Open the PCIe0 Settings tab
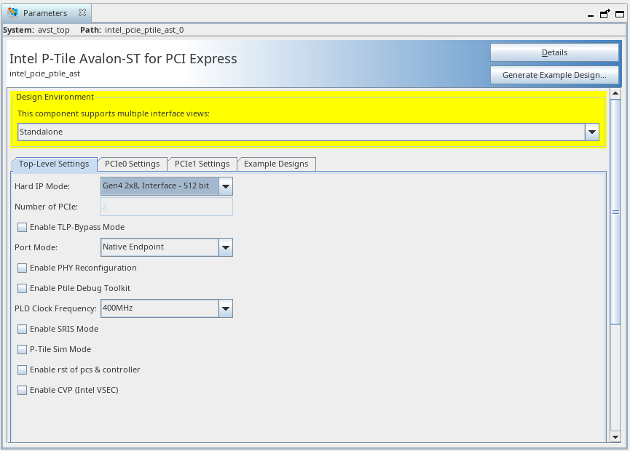The image size is (630, 451). click(x=132, y=164)
